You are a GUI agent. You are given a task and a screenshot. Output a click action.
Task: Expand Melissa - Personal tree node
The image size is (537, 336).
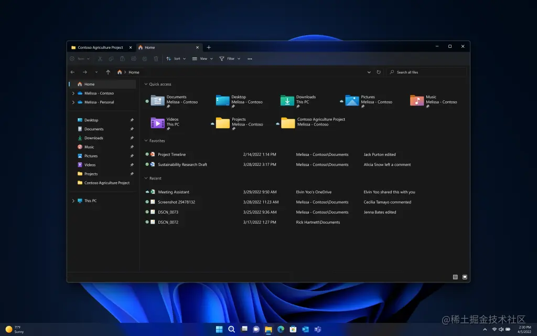tap(73, 102)
